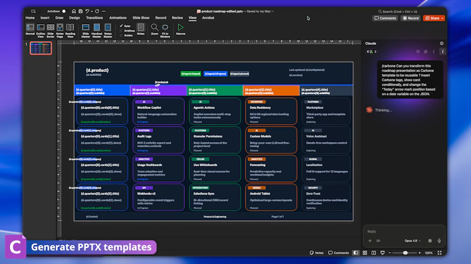Open the Home tab
Image resolution: width=471 pixels, height=264 pixels.
[30, 18]
